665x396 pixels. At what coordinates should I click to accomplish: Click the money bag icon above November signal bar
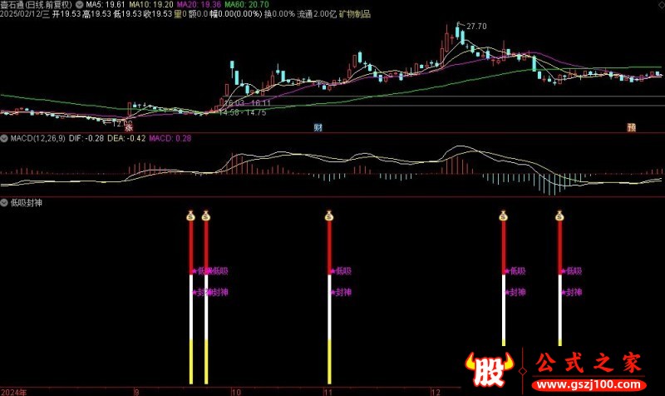pos(329,215)
